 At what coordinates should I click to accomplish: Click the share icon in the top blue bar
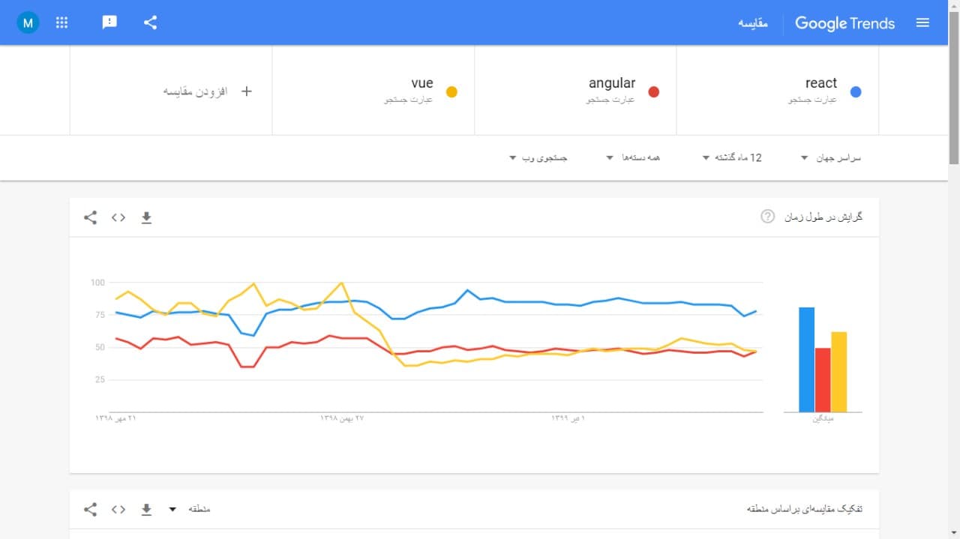coord(150,22)
